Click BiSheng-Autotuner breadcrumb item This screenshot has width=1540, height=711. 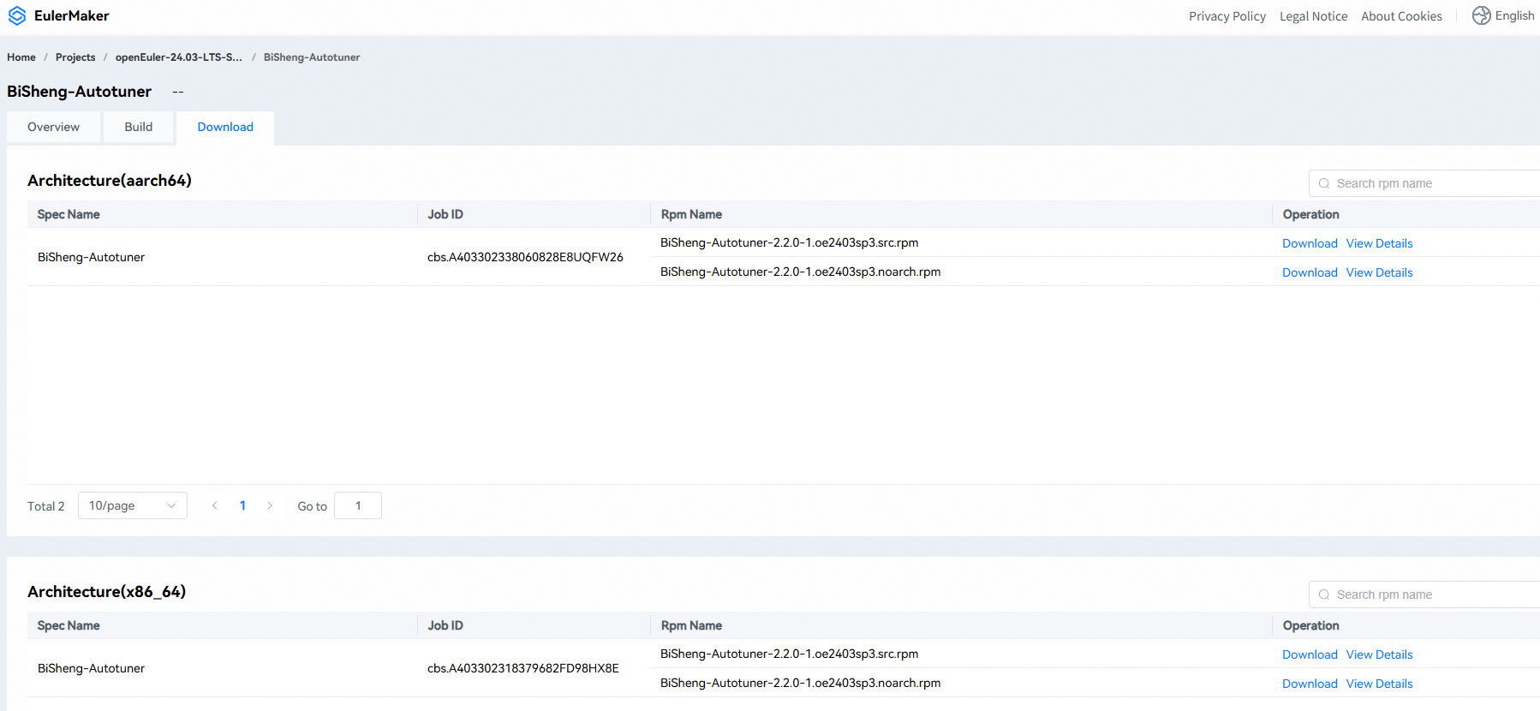[x=312, y=57]
